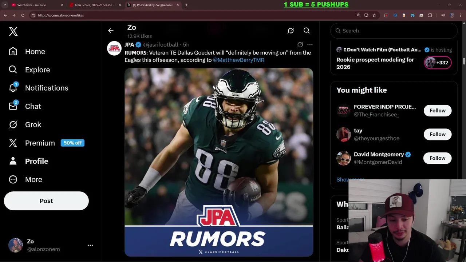Click the 5h timestamp on the JPA post
The height and width of the screenshot is (262, 466).
186,45
